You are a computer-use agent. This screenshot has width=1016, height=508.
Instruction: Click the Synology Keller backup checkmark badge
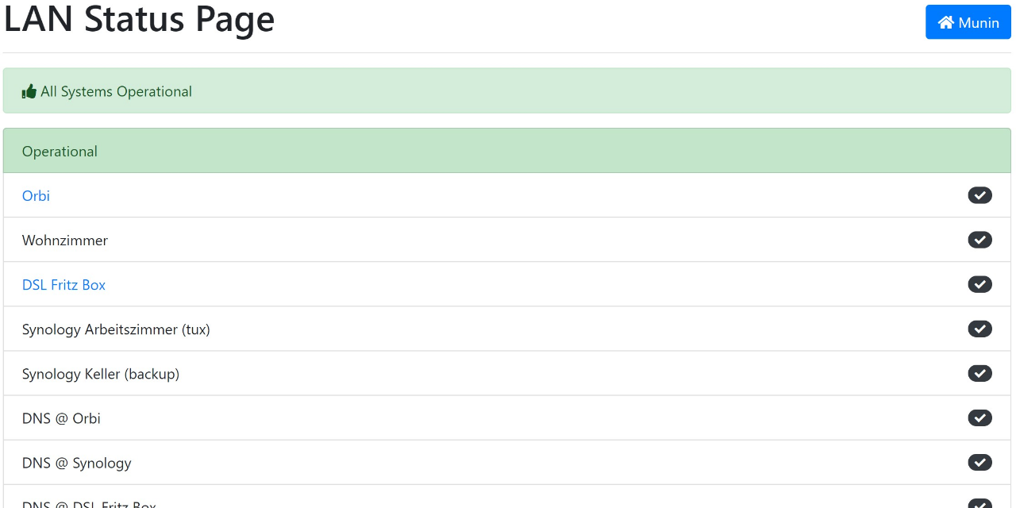click(979, 373)
